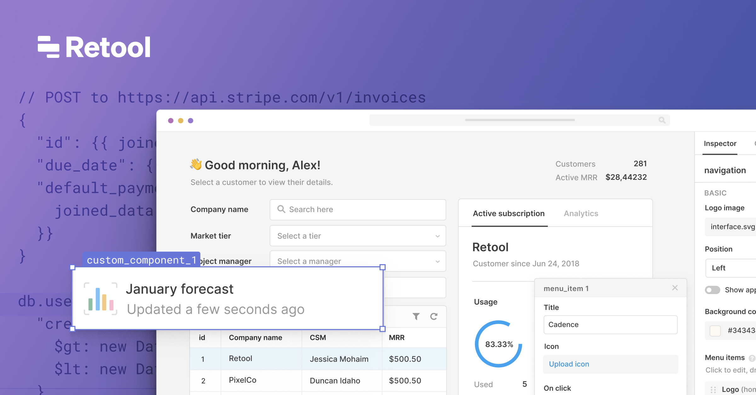Click the yellow window dot
756x395 pixels.
tap(180, 120)
